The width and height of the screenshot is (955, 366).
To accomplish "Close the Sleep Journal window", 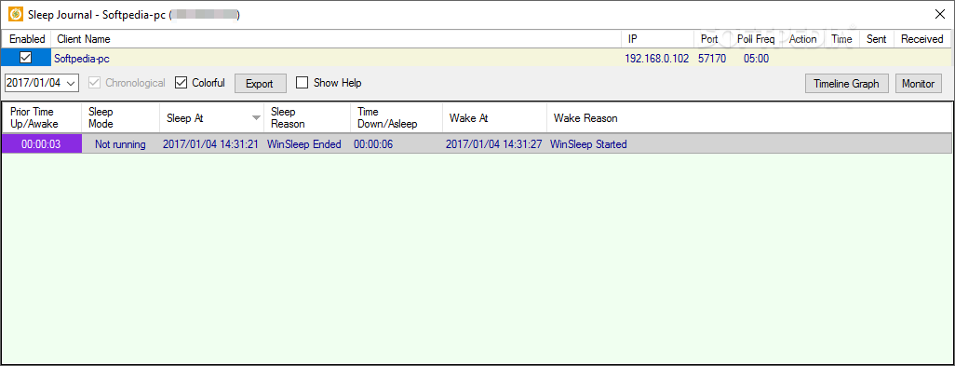I will pyautogui.click(x=939, y=15).
